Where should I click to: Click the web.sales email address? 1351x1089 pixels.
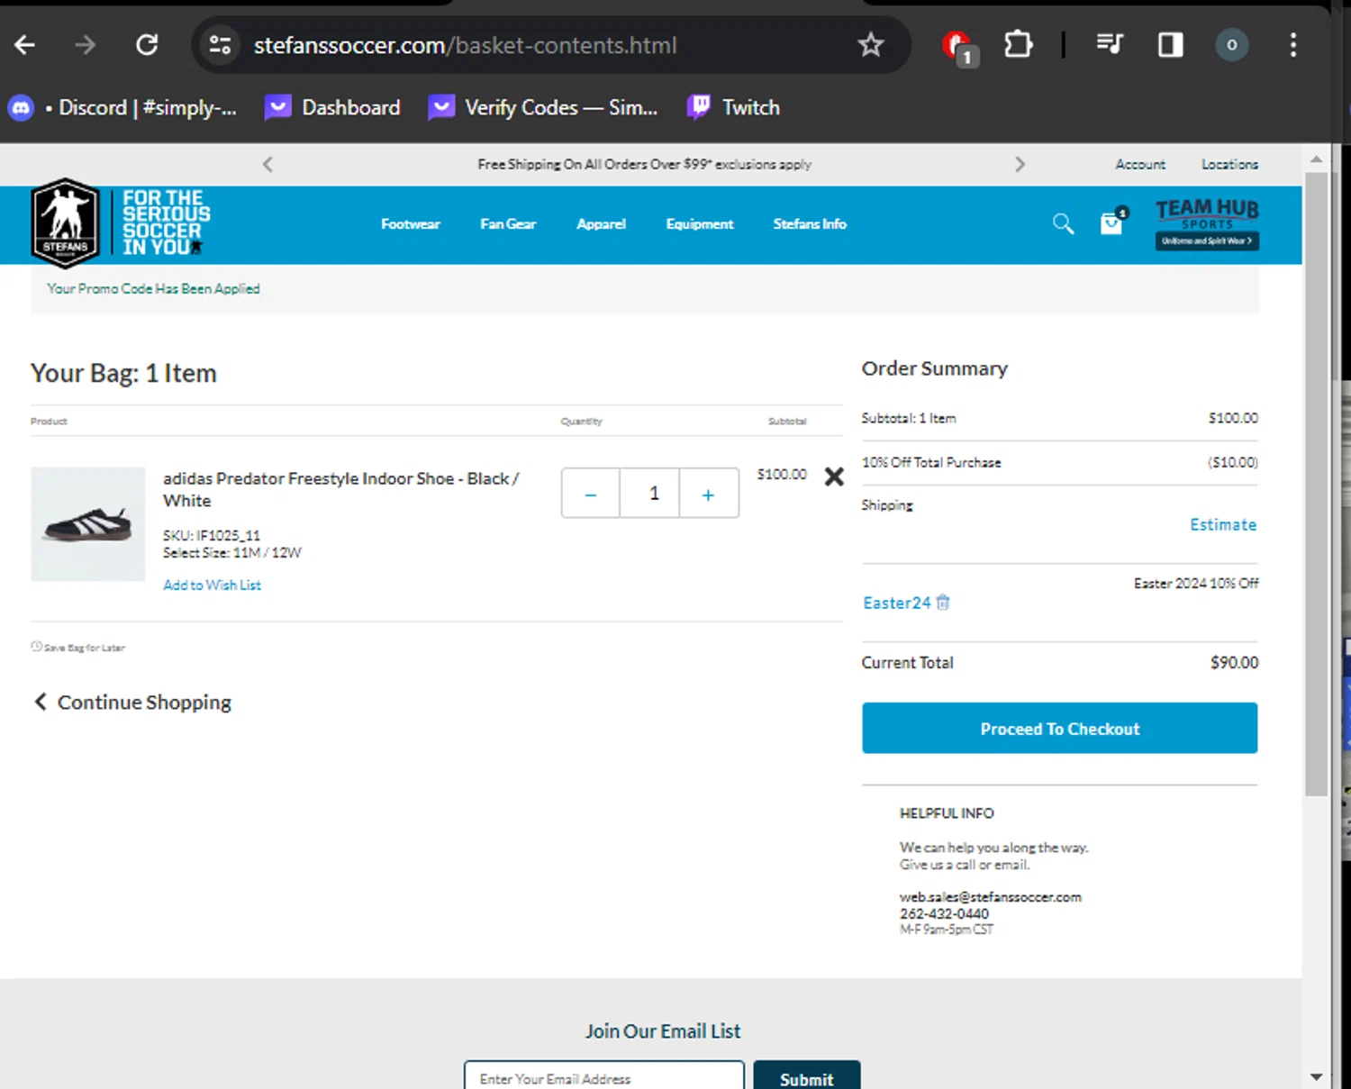click(990, 897)
